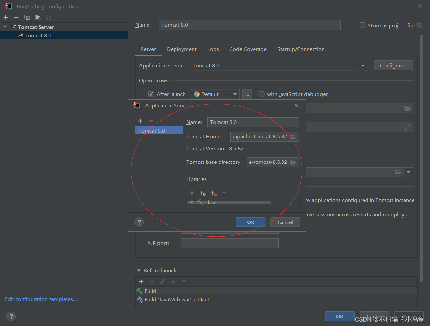Open JRE dropdown arrow
The width and height of the screenshot is (430, 326).
pos(409,172)
